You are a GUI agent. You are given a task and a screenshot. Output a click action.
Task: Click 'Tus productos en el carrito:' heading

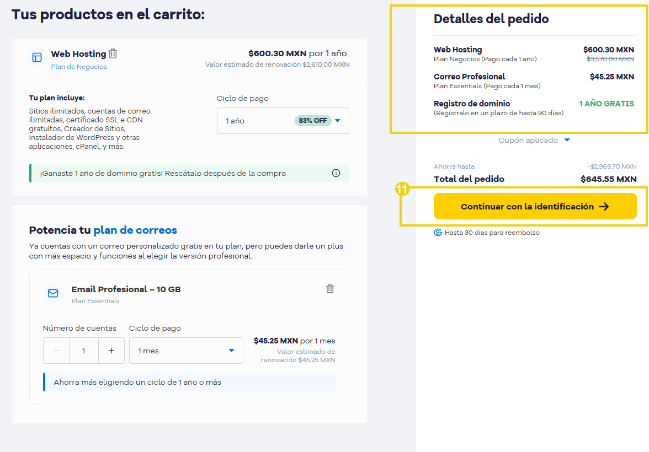[x=108, y=14]
